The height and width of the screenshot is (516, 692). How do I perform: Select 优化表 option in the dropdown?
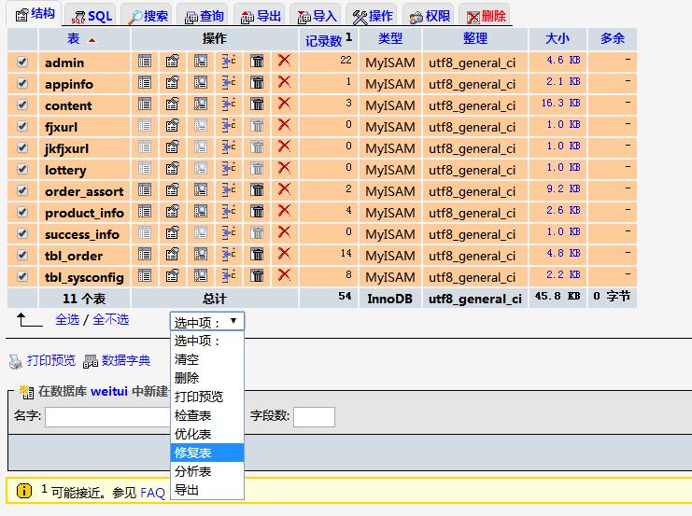193,434
